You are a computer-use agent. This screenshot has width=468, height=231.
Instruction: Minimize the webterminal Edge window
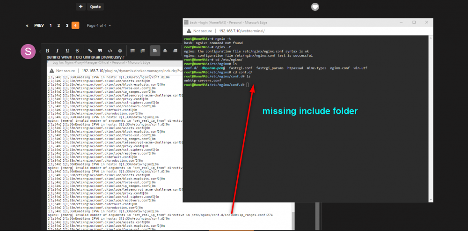pos(401,22)
